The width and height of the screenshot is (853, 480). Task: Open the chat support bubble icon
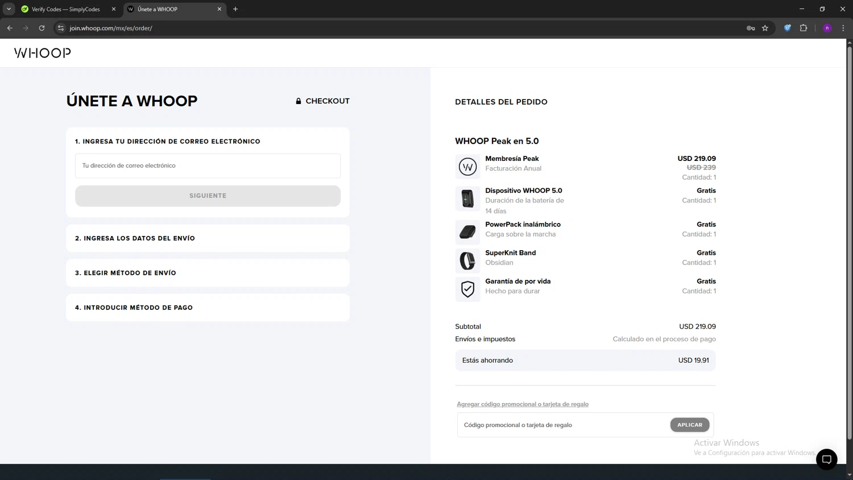(x=826, y=460)
